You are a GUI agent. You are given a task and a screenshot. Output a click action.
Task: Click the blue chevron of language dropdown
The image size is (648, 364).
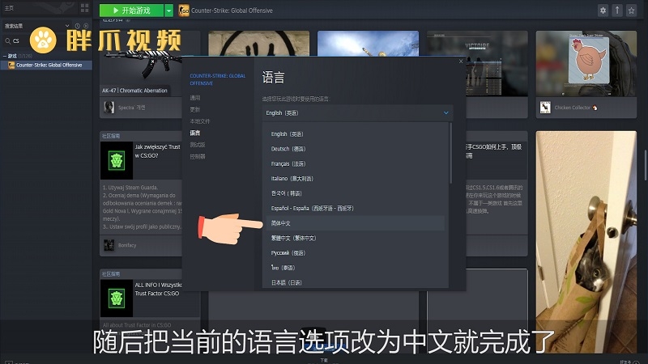[x=446, y=112]
